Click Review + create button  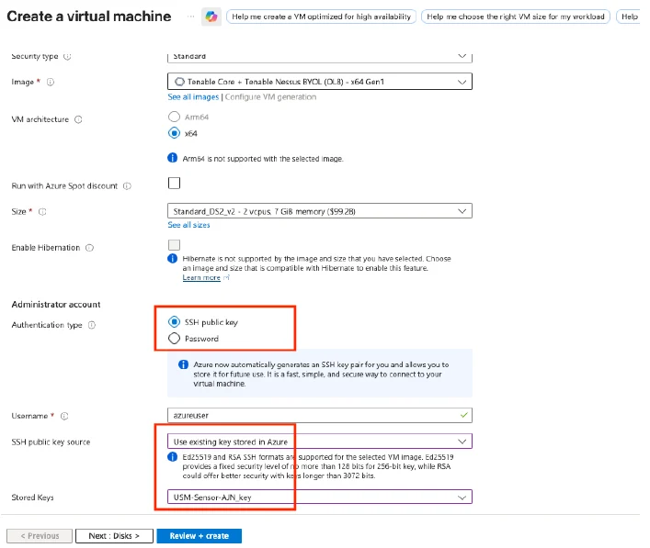(x=200, y=536)
